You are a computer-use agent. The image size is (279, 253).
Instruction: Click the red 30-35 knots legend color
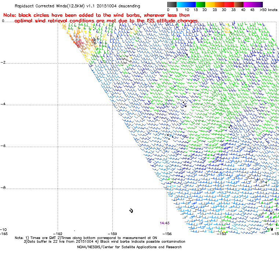coord(229,5)
